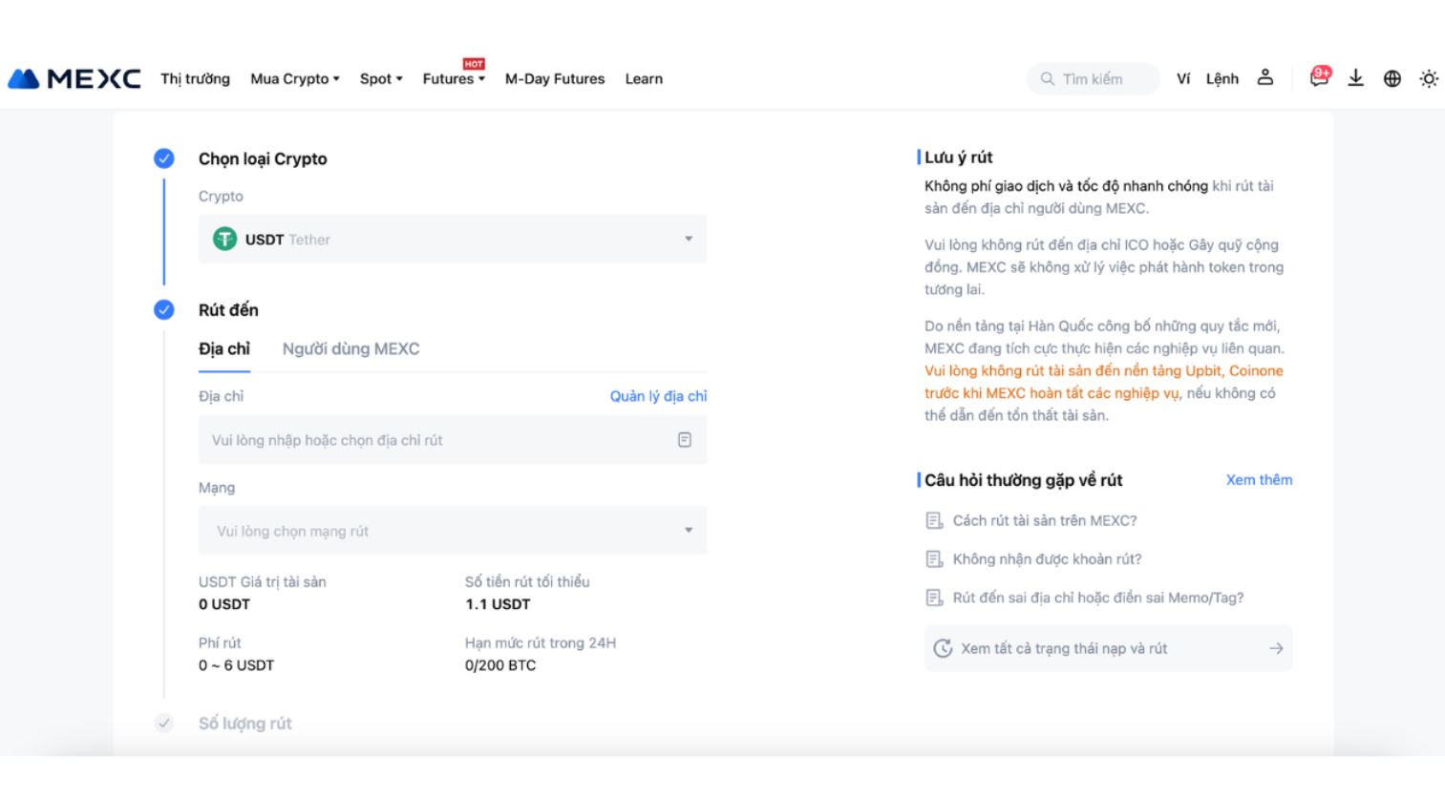Image resolution: width=1445 pixels, height=798 pixels.
Task: Switch to the 'Người dùng MEXC' tab
Action: click(x=351, y=349)
